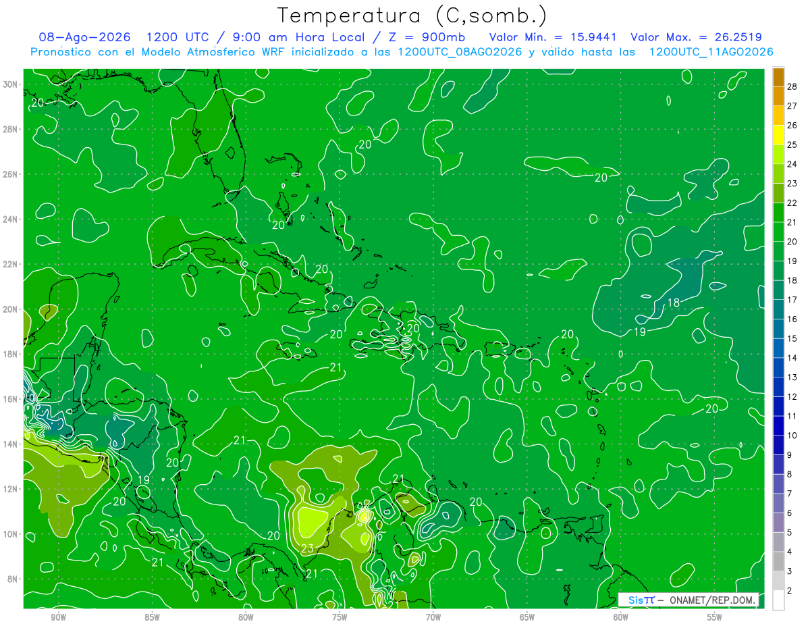Click the "60W" longitude axis label
This screenshot has width=810, height=626.
(621, 618)
